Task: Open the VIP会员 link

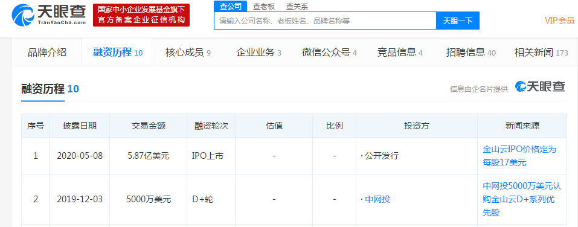Action: tap(559, 21)
